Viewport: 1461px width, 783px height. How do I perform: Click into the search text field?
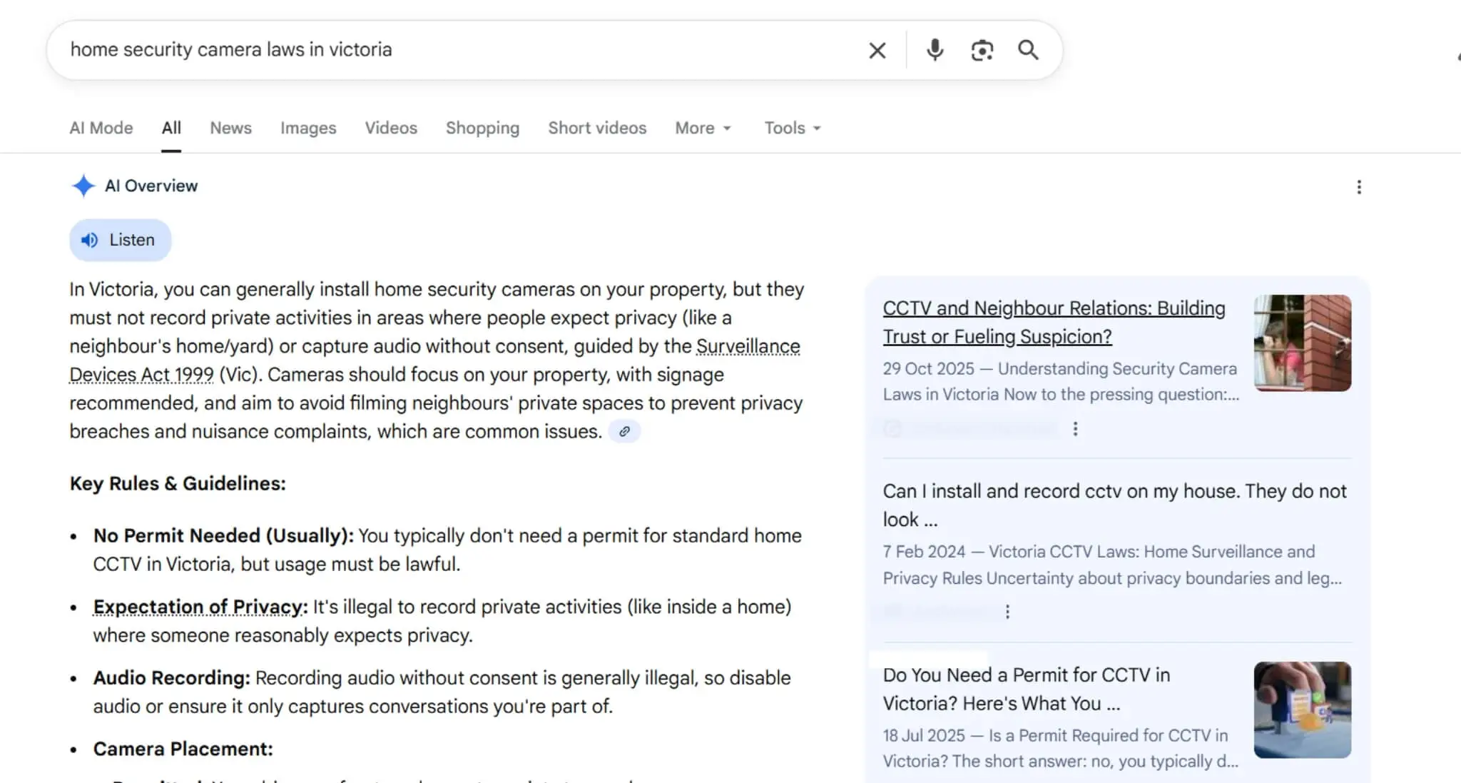point(457,50)
